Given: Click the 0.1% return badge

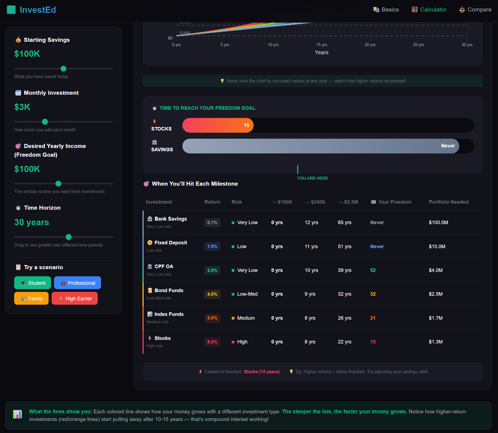Looking at the screenshot, I should coord(212,223).
